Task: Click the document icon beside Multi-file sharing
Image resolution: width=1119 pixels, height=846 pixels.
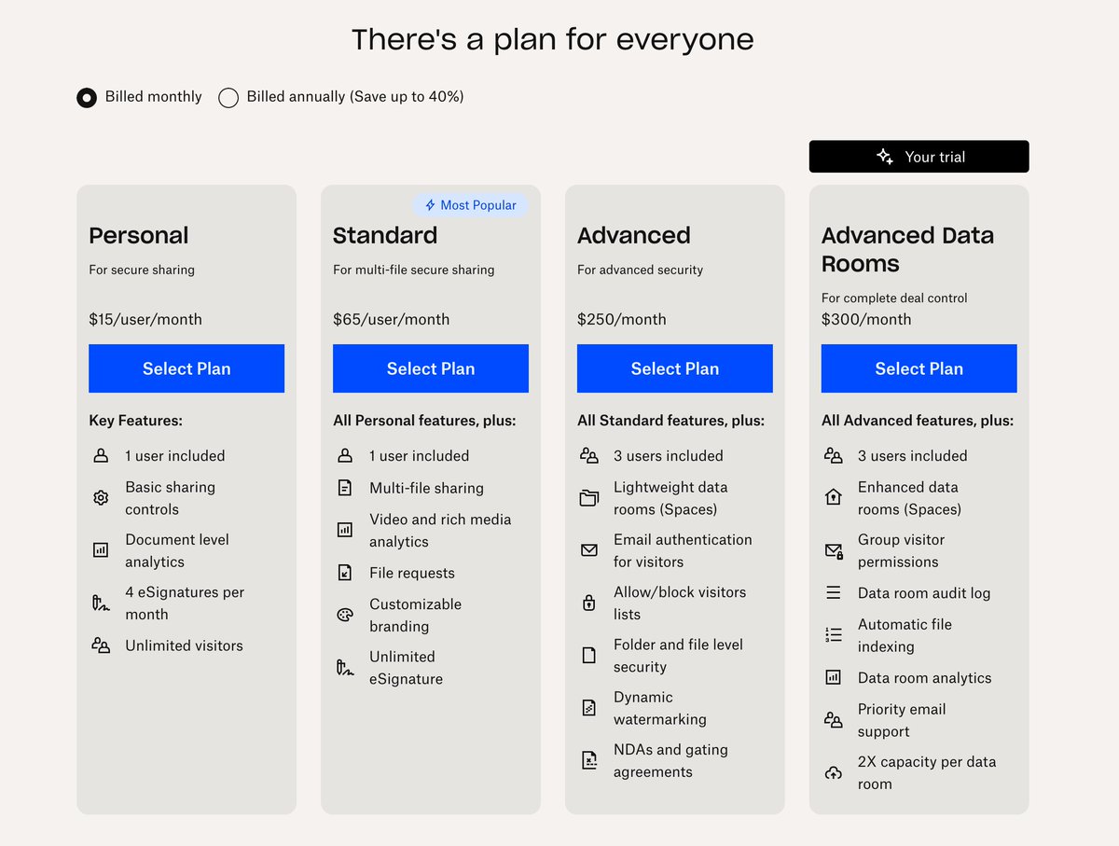Action: coord(345,488)
